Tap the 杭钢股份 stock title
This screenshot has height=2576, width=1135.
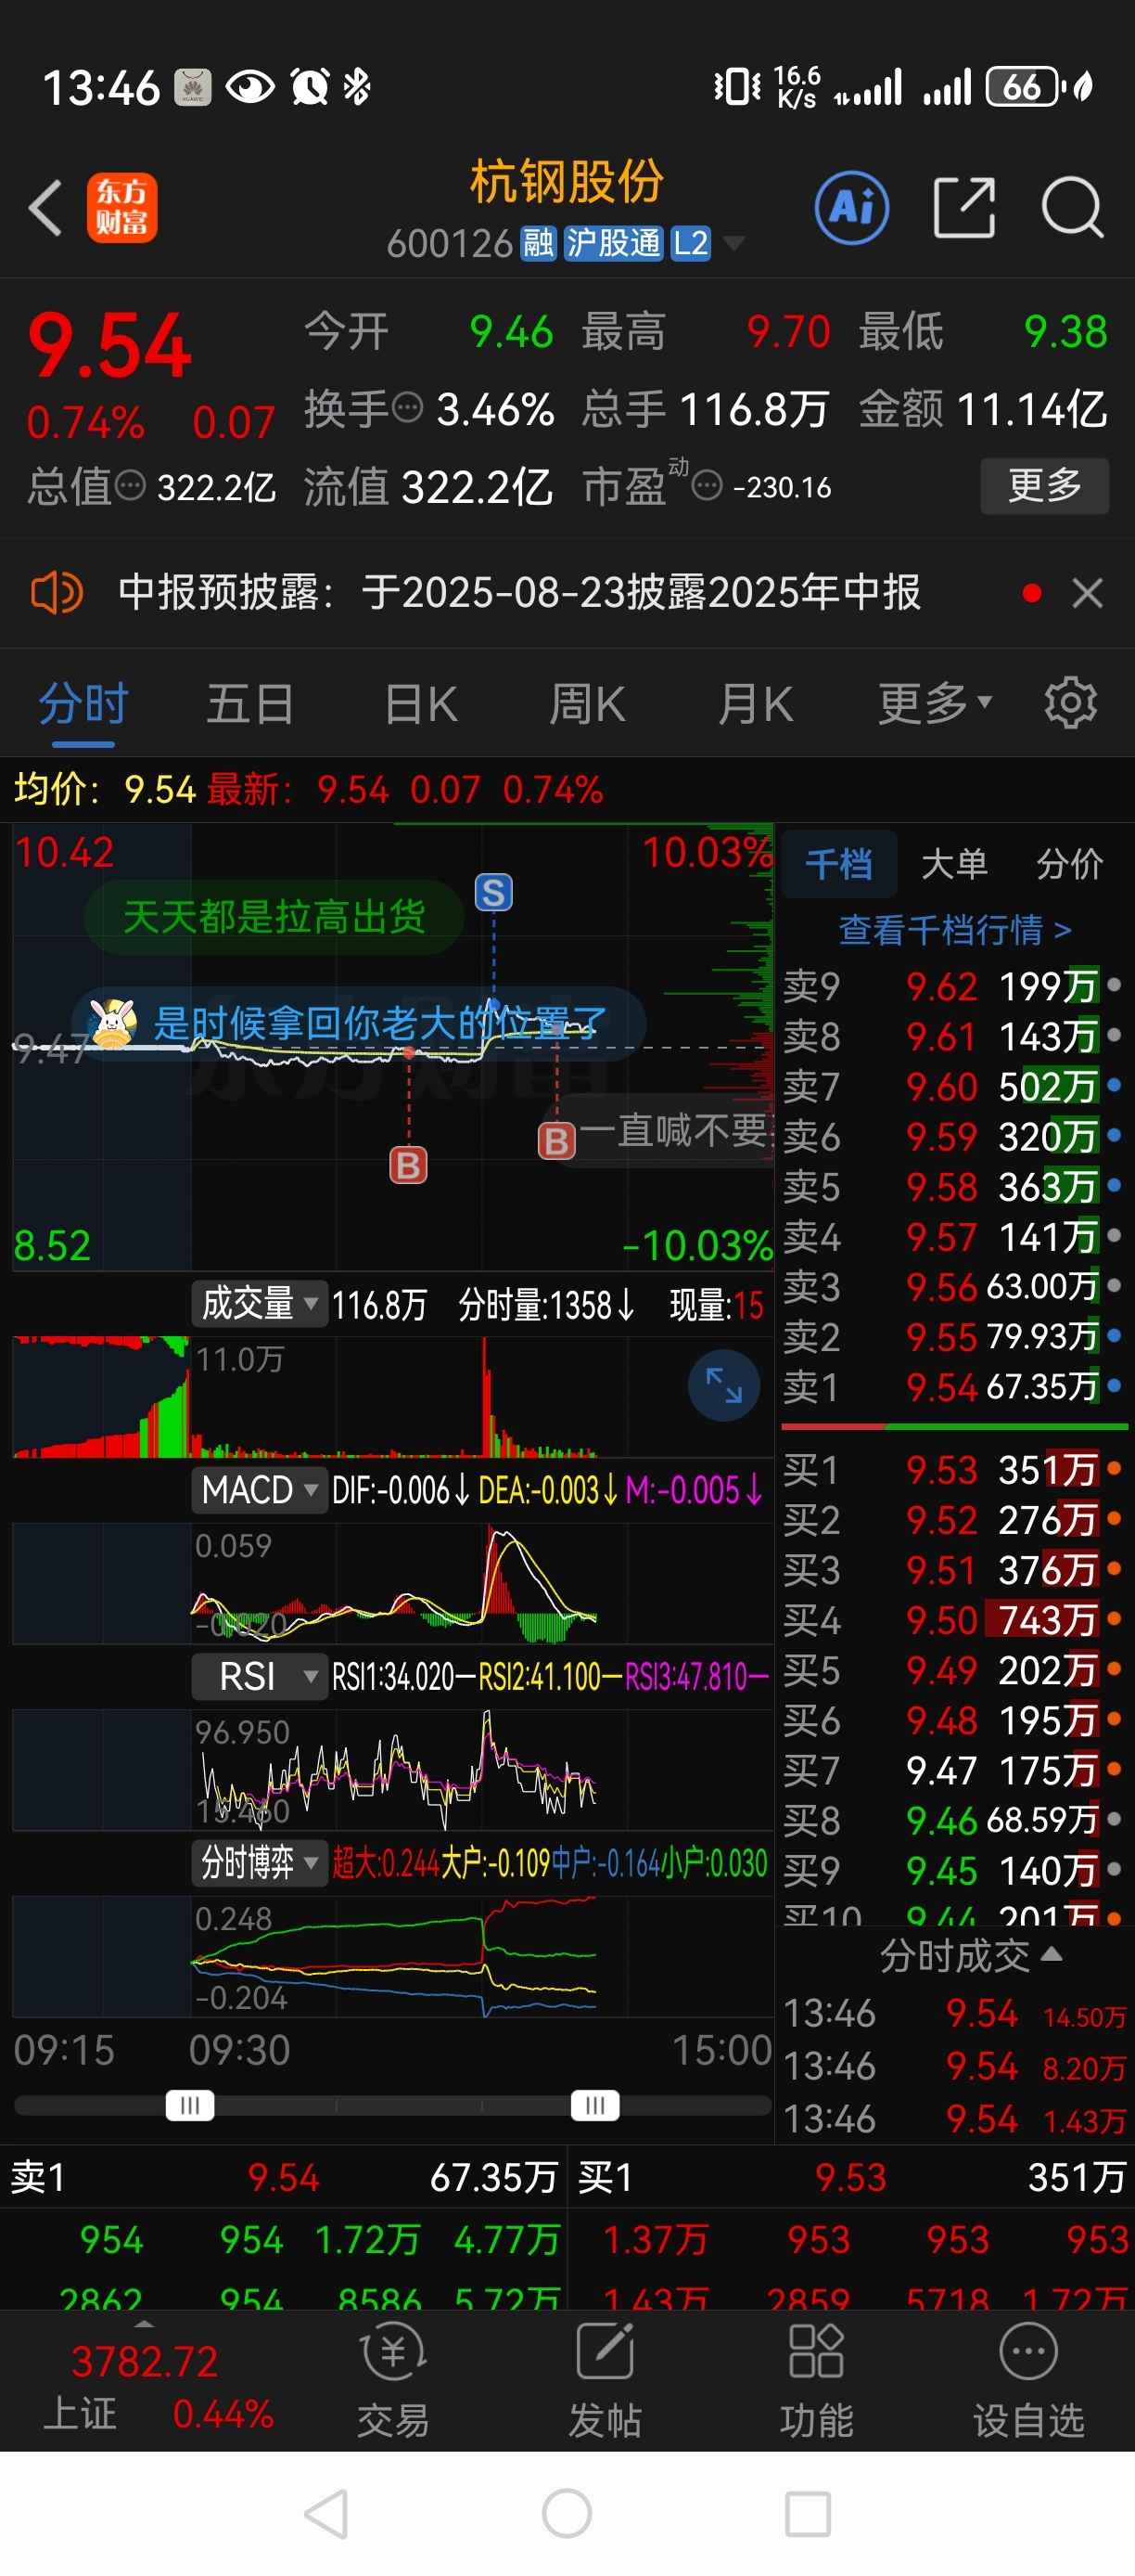point(567,182)
